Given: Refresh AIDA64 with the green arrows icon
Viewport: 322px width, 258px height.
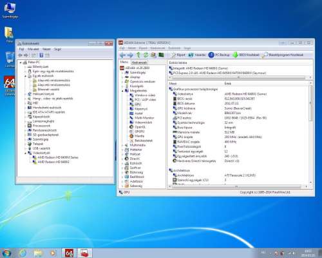Looking at the screenshot, I should coord(146,55).
